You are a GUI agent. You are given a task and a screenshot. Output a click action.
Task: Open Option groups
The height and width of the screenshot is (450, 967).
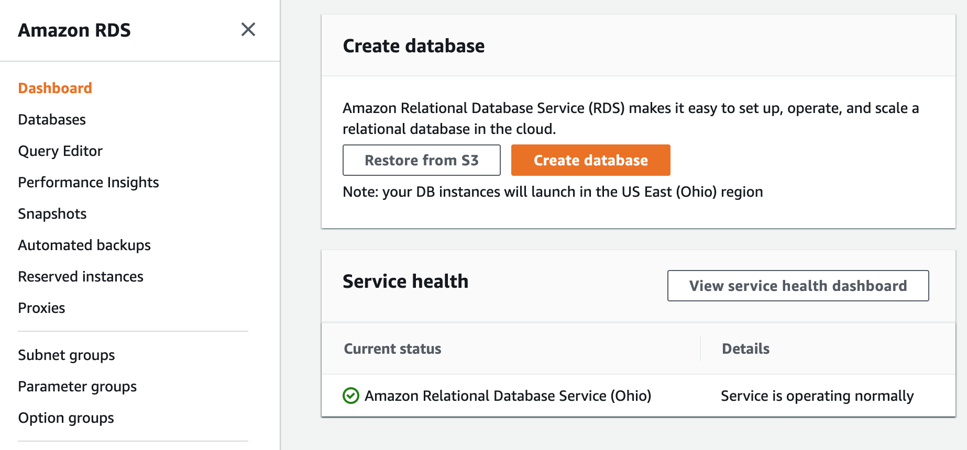[x=66, y=418]
